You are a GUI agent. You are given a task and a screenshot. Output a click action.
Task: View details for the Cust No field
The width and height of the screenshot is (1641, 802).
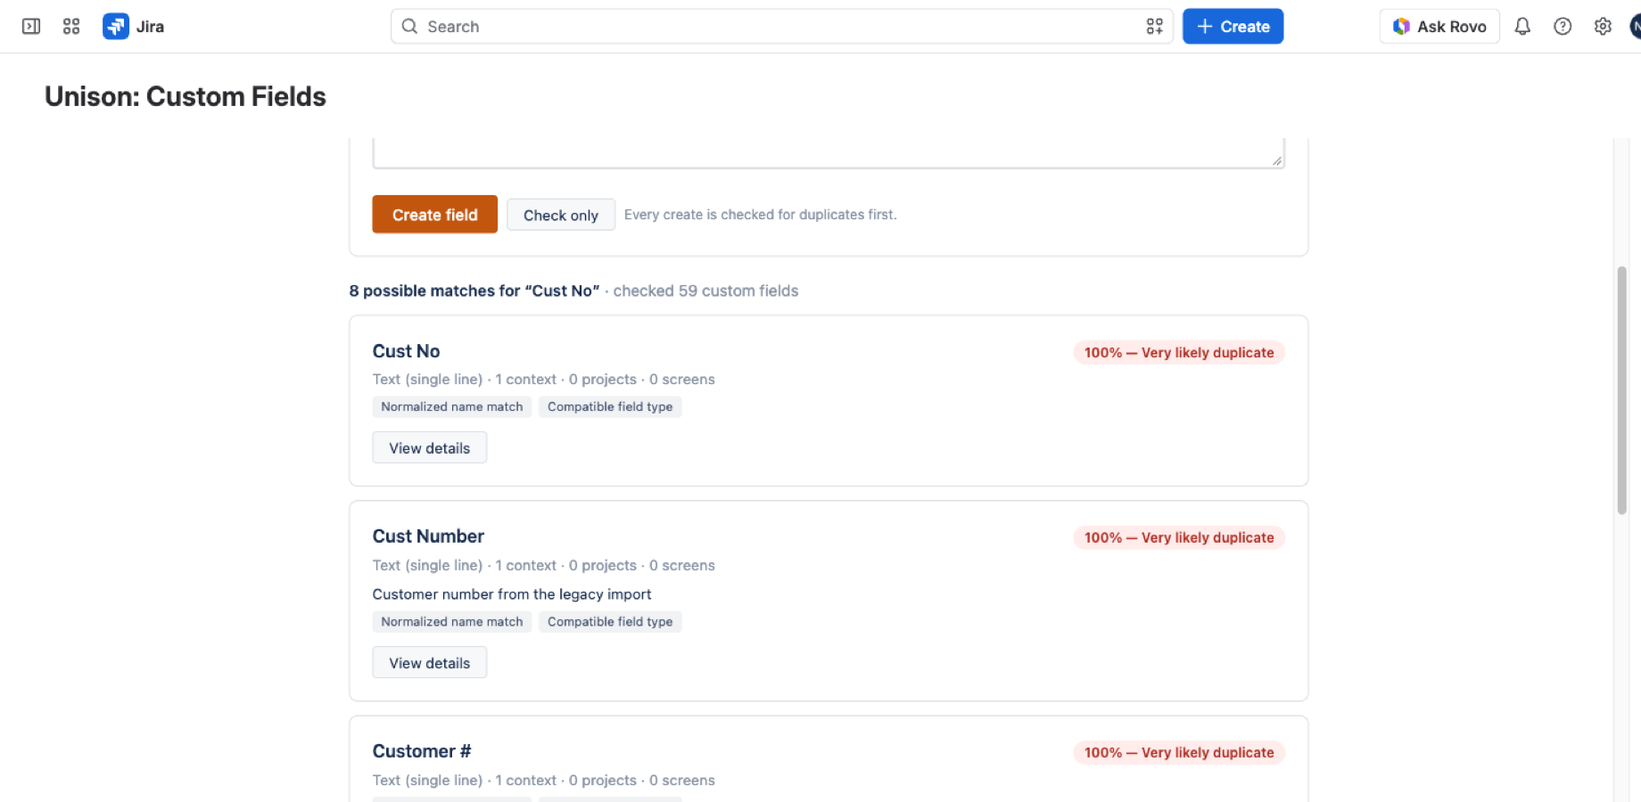click(429, 448)
